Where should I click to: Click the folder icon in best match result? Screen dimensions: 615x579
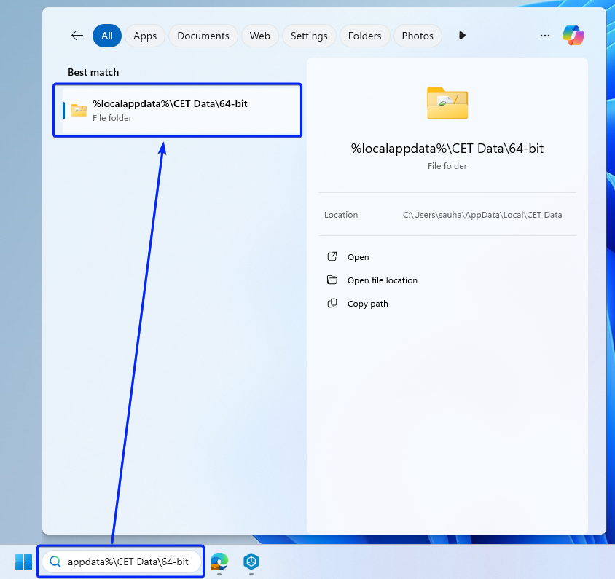coord(79,110)
